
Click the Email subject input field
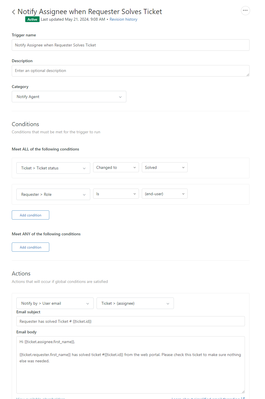click(x=130, y=322)
